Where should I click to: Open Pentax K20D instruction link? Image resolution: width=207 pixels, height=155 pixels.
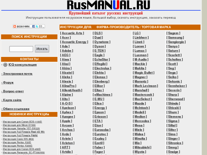[17, 142]
